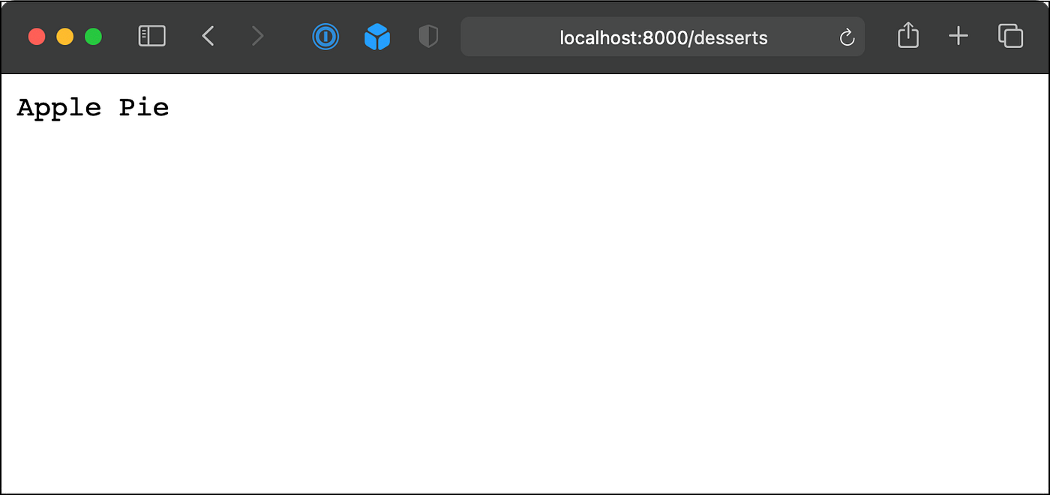Minimize the window with the yellow button
The image size is (1050, 495).
(x=65, y=37)
